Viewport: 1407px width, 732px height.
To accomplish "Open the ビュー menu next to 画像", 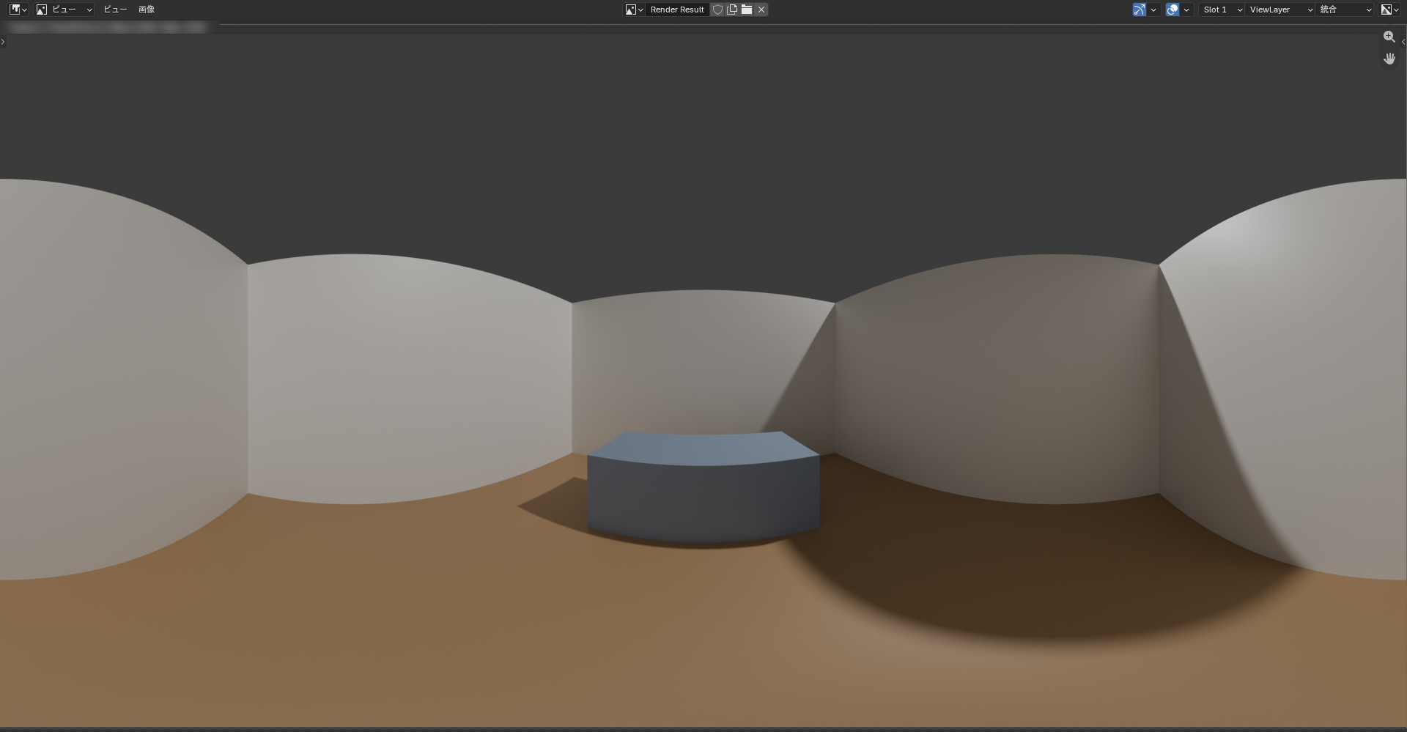I will click(115, 10).
